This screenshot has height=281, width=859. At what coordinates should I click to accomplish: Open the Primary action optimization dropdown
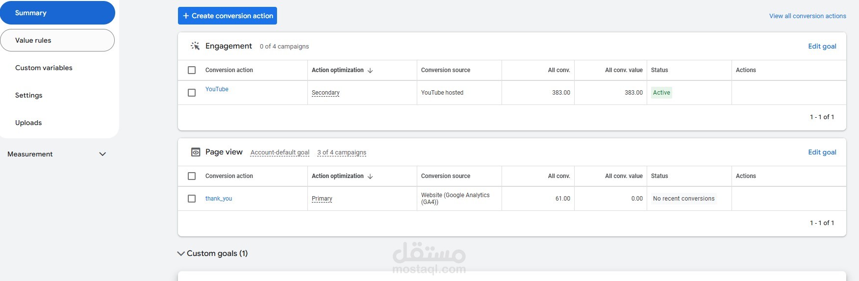tap(322, 199)
